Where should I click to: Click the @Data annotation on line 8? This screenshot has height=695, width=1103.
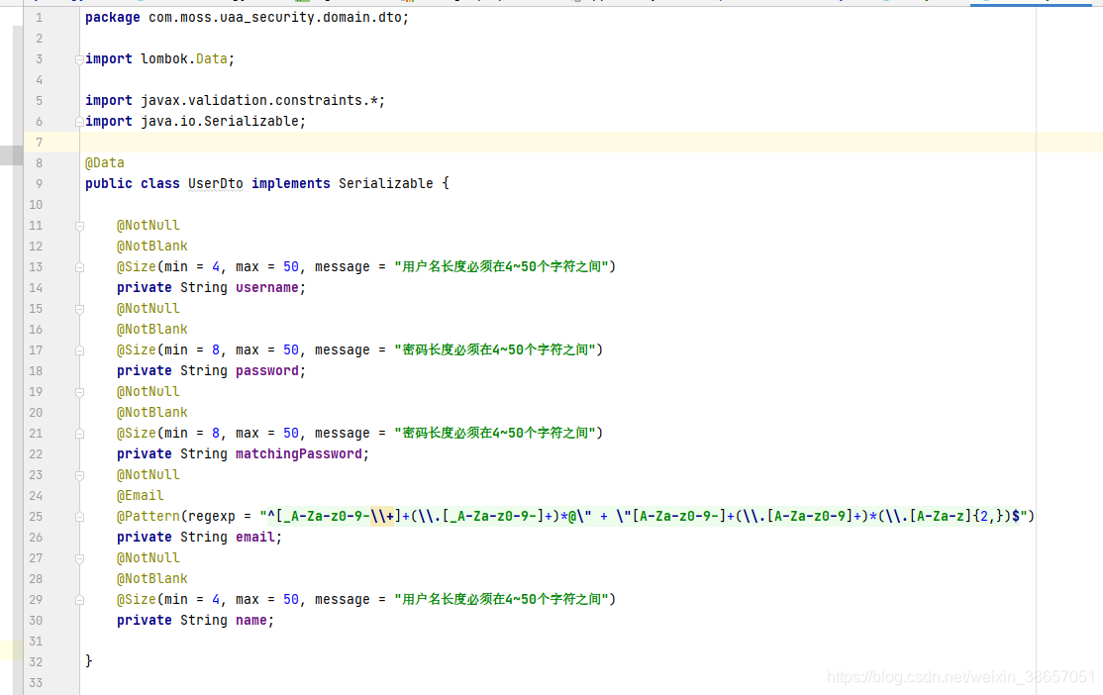[105, 162]
